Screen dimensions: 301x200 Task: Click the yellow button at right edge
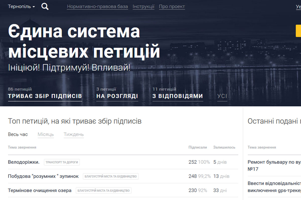(298, 31)
